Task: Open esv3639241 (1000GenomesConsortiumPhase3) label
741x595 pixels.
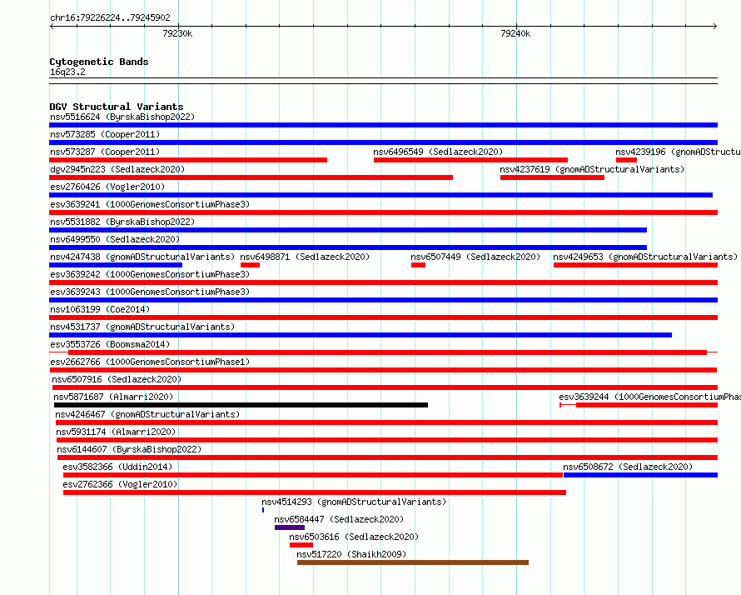Action: pos(150,204)
